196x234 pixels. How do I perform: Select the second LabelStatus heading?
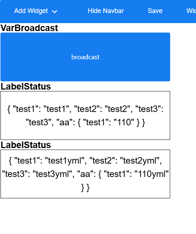click(26, 145)
